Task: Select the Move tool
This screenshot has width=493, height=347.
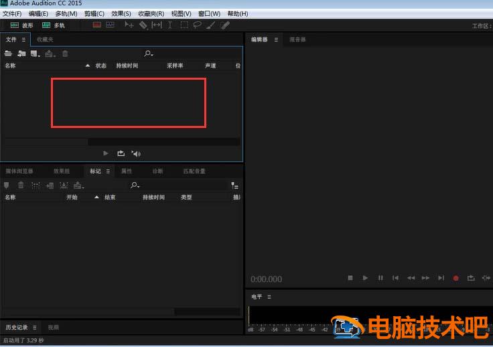Action: 129,25
